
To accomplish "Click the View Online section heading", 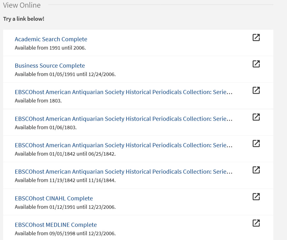I will pos(22,5).
